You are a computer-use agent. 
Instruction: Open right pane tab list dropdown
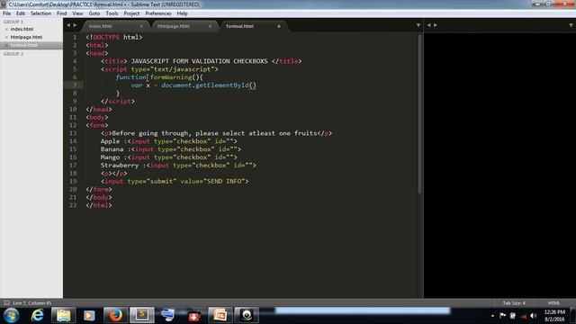[x=571, y=25]
